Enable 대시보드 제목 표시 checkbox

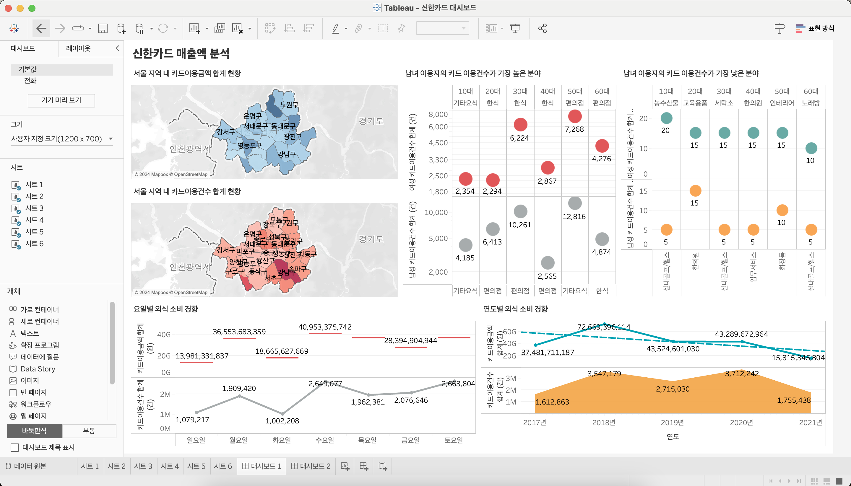[15, 447]
